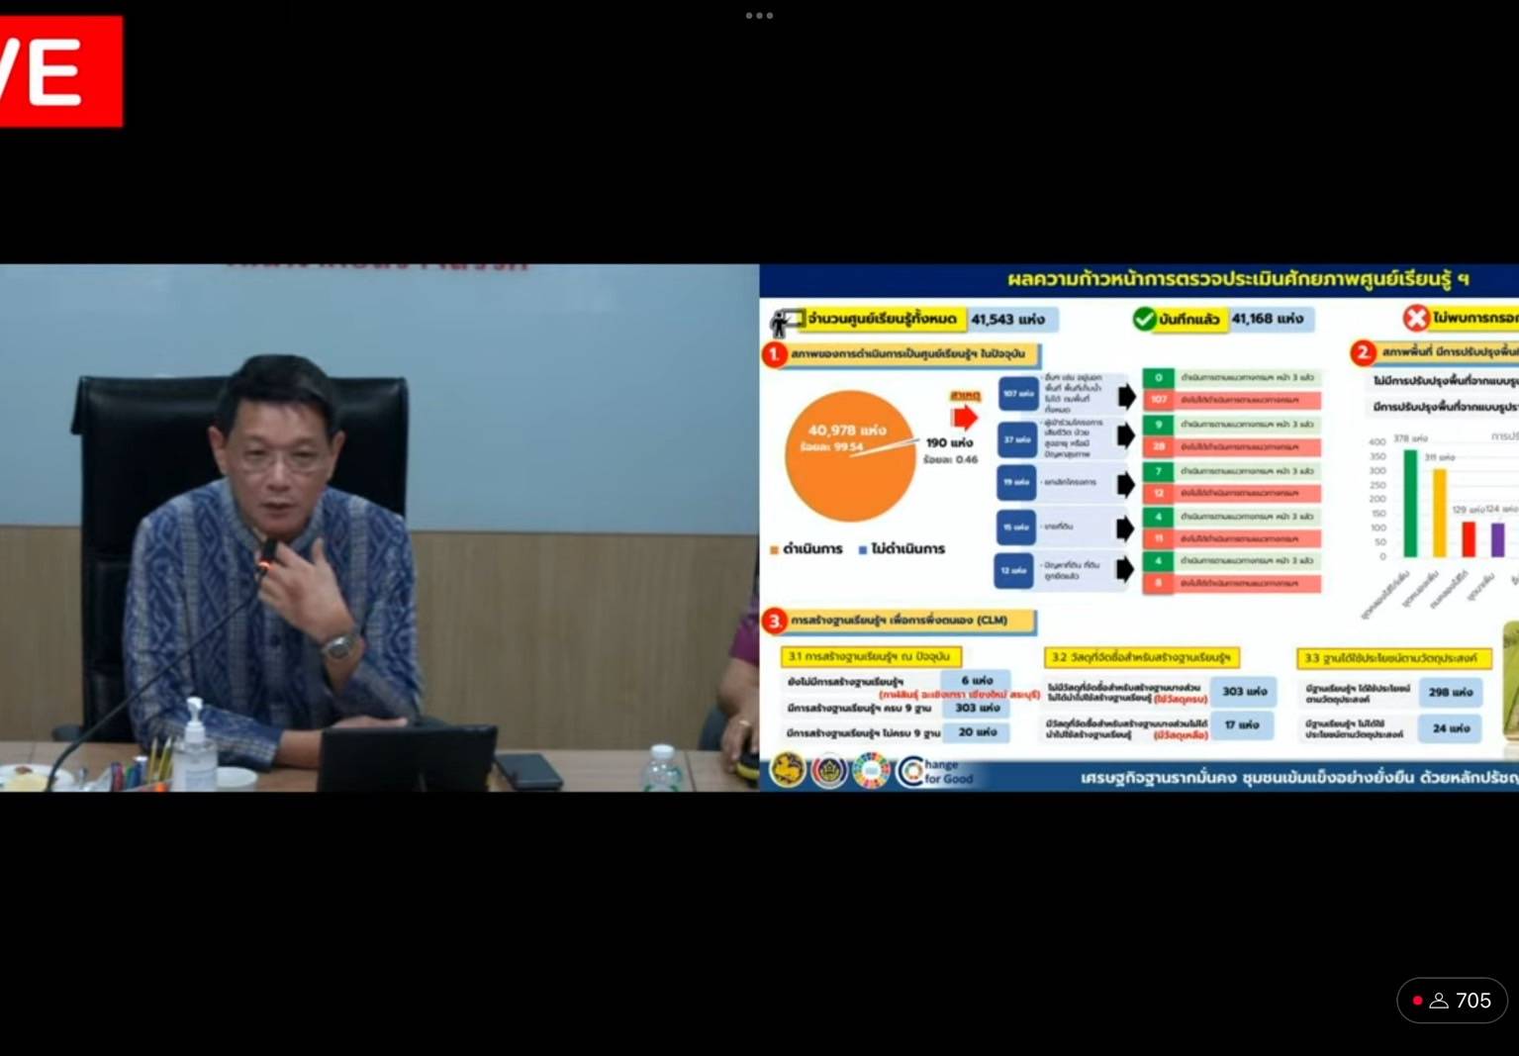Image resolution: width=1519 pixels, height=1056 pixels.
Task: Select the section 3.1 header tab
Action: point(874,655)
